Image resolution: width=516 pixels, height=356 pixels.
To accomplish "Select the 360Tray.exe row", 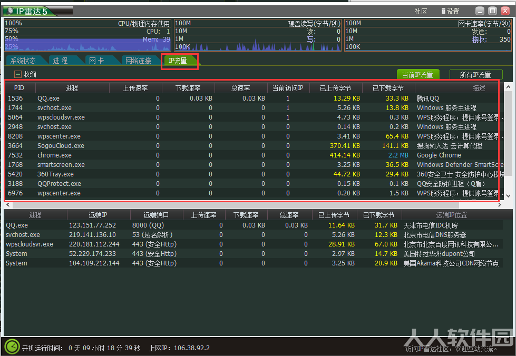I will tap(253, 174).
